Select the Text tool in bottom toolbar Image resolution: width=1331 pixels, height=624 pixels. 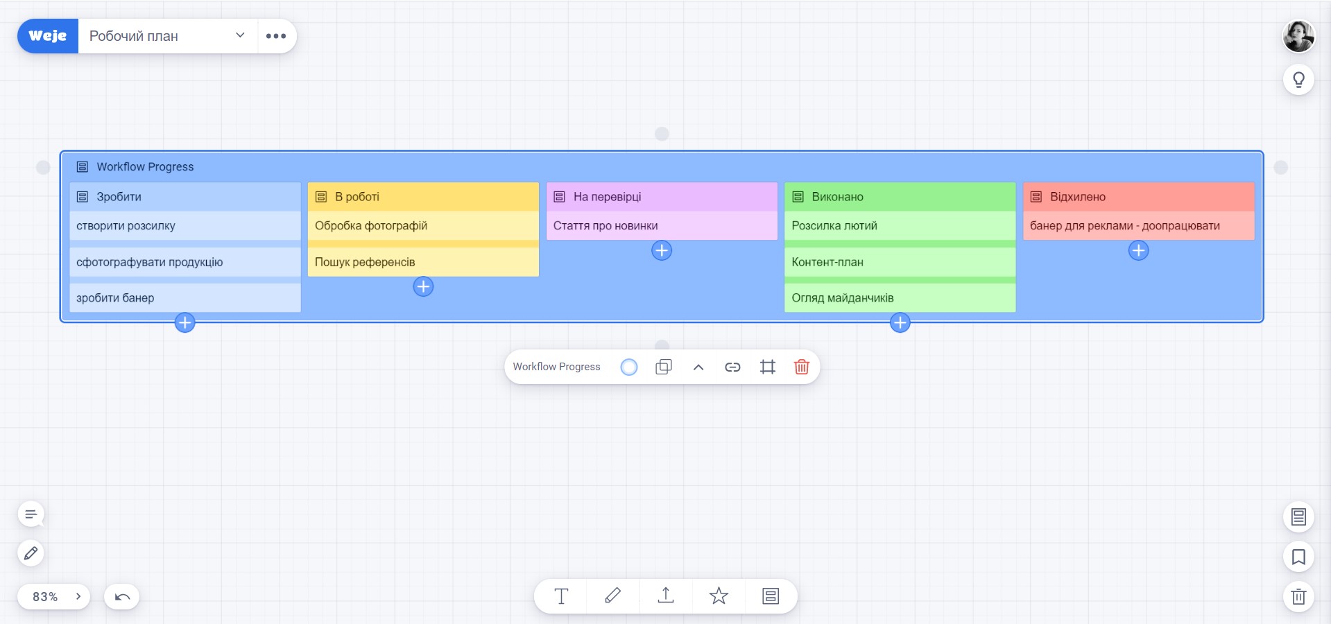coord(561,596)
